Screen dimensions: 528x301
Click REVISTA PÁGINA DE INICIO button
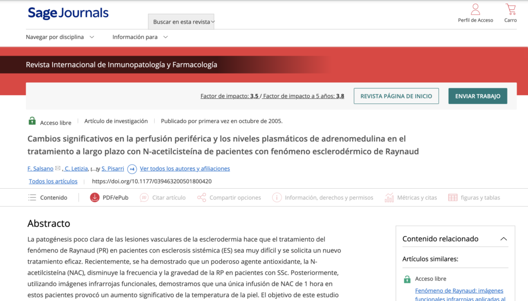coord(396,96)
